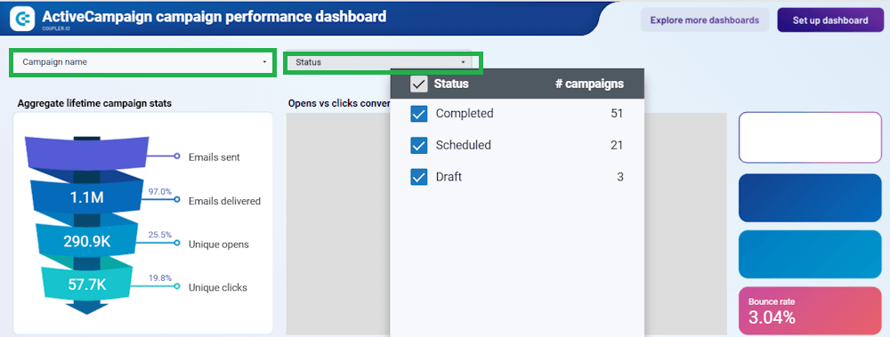Image resolution: width=890 pixels, height=337 pixels.
Task: Click the Aggregate lifetime campaign stats heading
Action: tap(95, 103)
